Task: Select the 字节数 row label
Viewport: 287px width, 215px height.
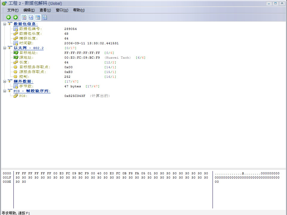Action: (x=26, y=86)
